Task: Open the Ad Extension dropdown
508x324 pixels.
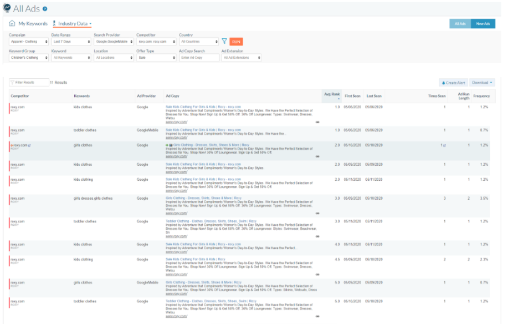Action: 242,58
